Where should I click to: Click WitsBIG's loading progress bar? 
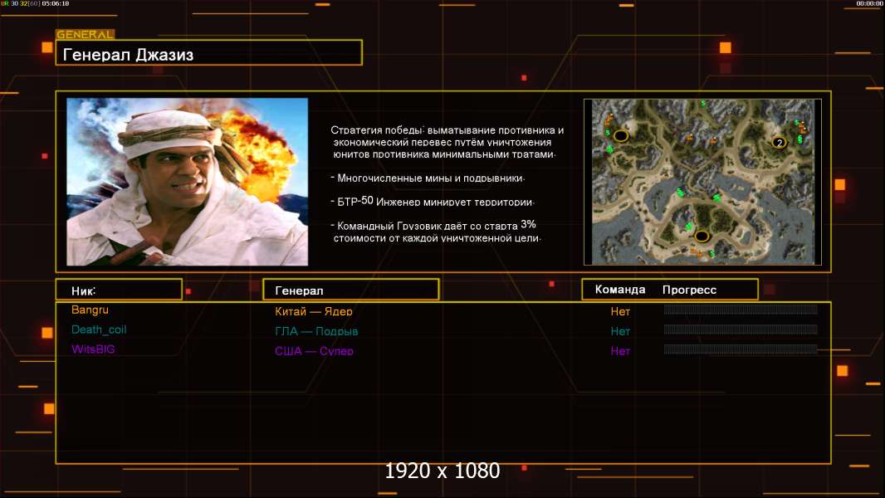click(x=741, y=349)
